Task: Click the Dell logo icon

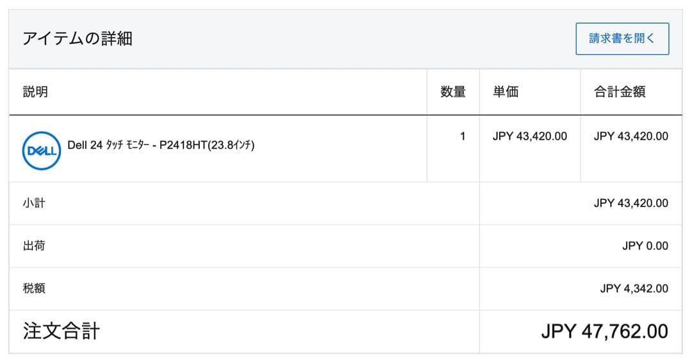Action: [x=42, y=151]
